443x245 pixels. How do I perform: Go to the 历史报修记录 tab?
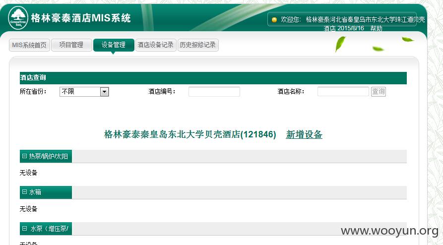click(x=198, y=45)
